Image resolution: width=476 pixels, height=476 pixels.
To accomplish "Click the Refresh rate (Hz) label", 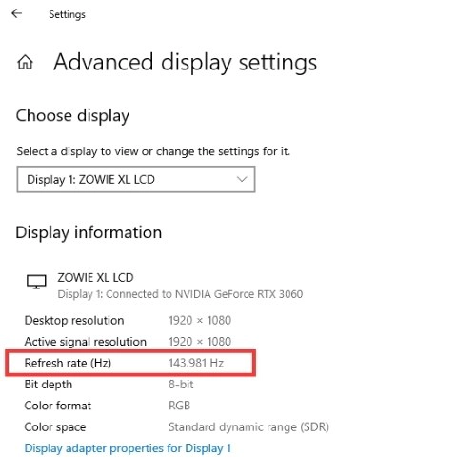I will pos(68,363).
